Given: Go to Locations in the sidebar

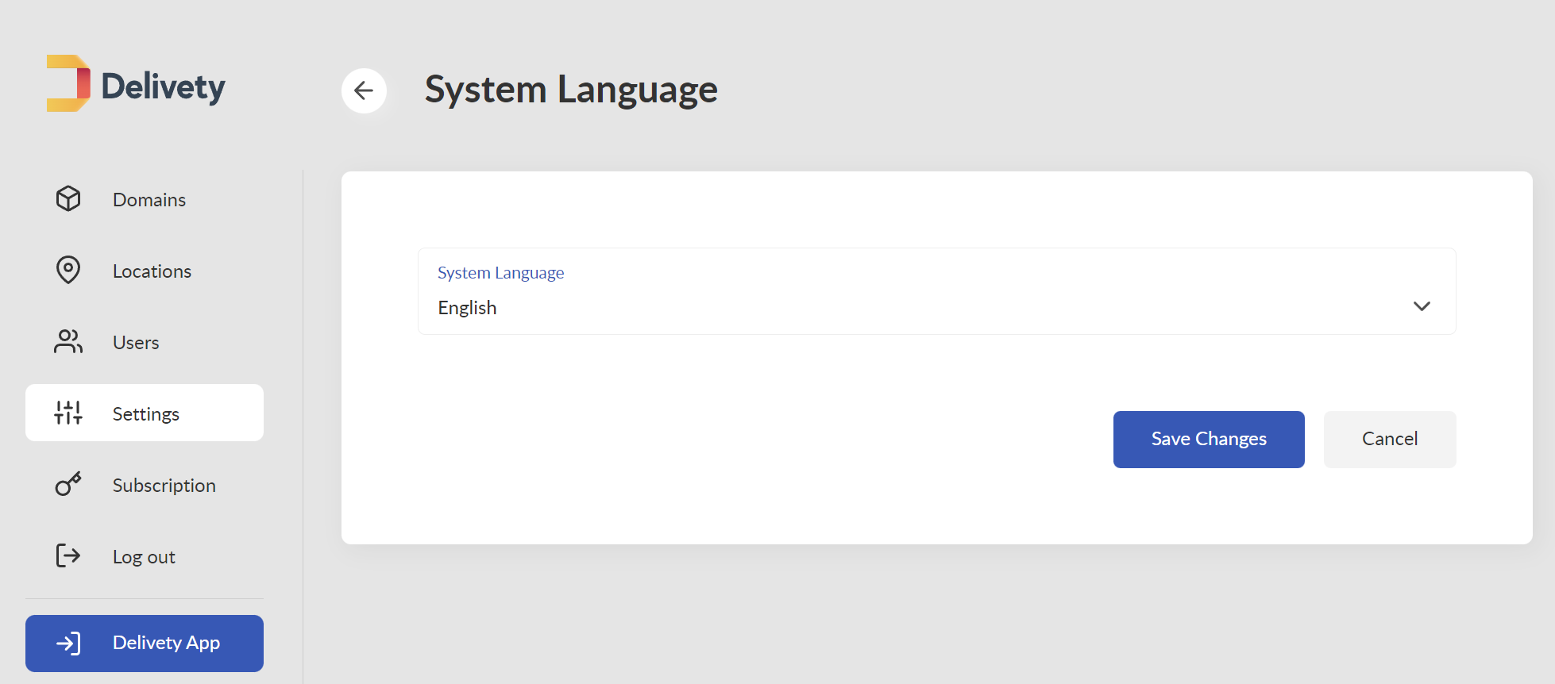Looking at the screenshot, I should tap(145, 271).
